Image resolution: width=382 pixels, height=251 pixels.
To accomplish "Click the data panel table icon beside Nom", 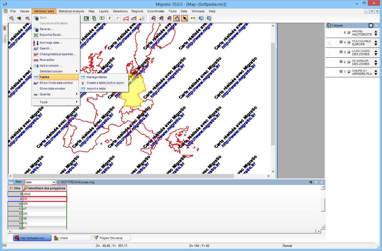I will (x=11, y=182).
